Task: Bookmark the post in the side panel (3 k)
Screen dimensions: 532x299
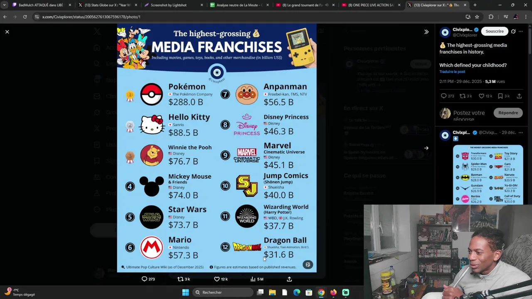Action: [x=500, y=96]
